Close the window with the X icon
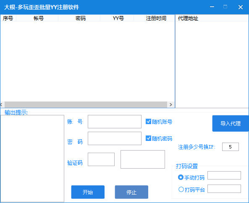This screenshot has width=249, height=203. point(241,7)
